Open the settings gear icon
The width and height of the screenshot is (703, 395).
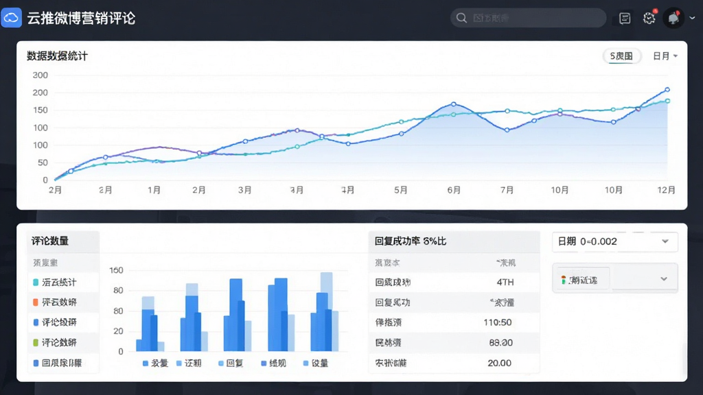pos(649,18)
